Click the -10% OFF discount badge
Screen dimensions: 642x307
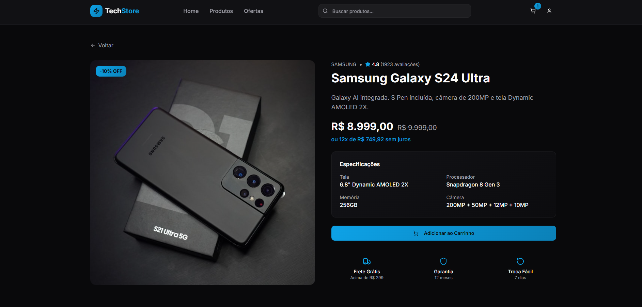click(x=111, y=71)
